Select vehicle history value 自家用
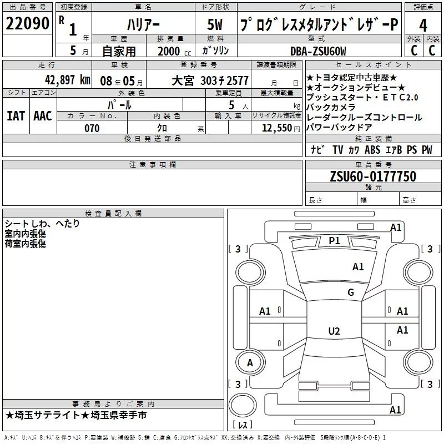 [119, 51]
